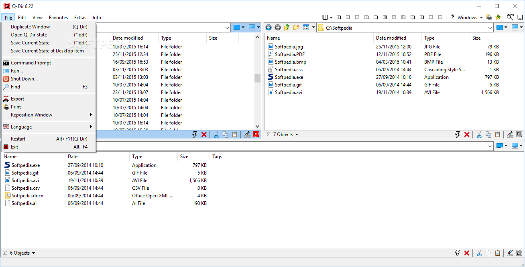
Task: Click the scissors cut icon in the 6 Objects bar
Action: 479,253
